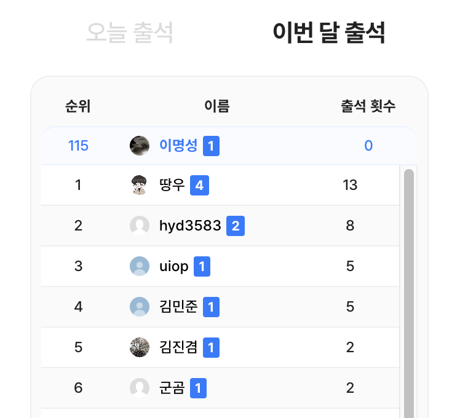460x418 pixels.
Task: Click 김진겸's photo avatar
Action: click(140, 347)
